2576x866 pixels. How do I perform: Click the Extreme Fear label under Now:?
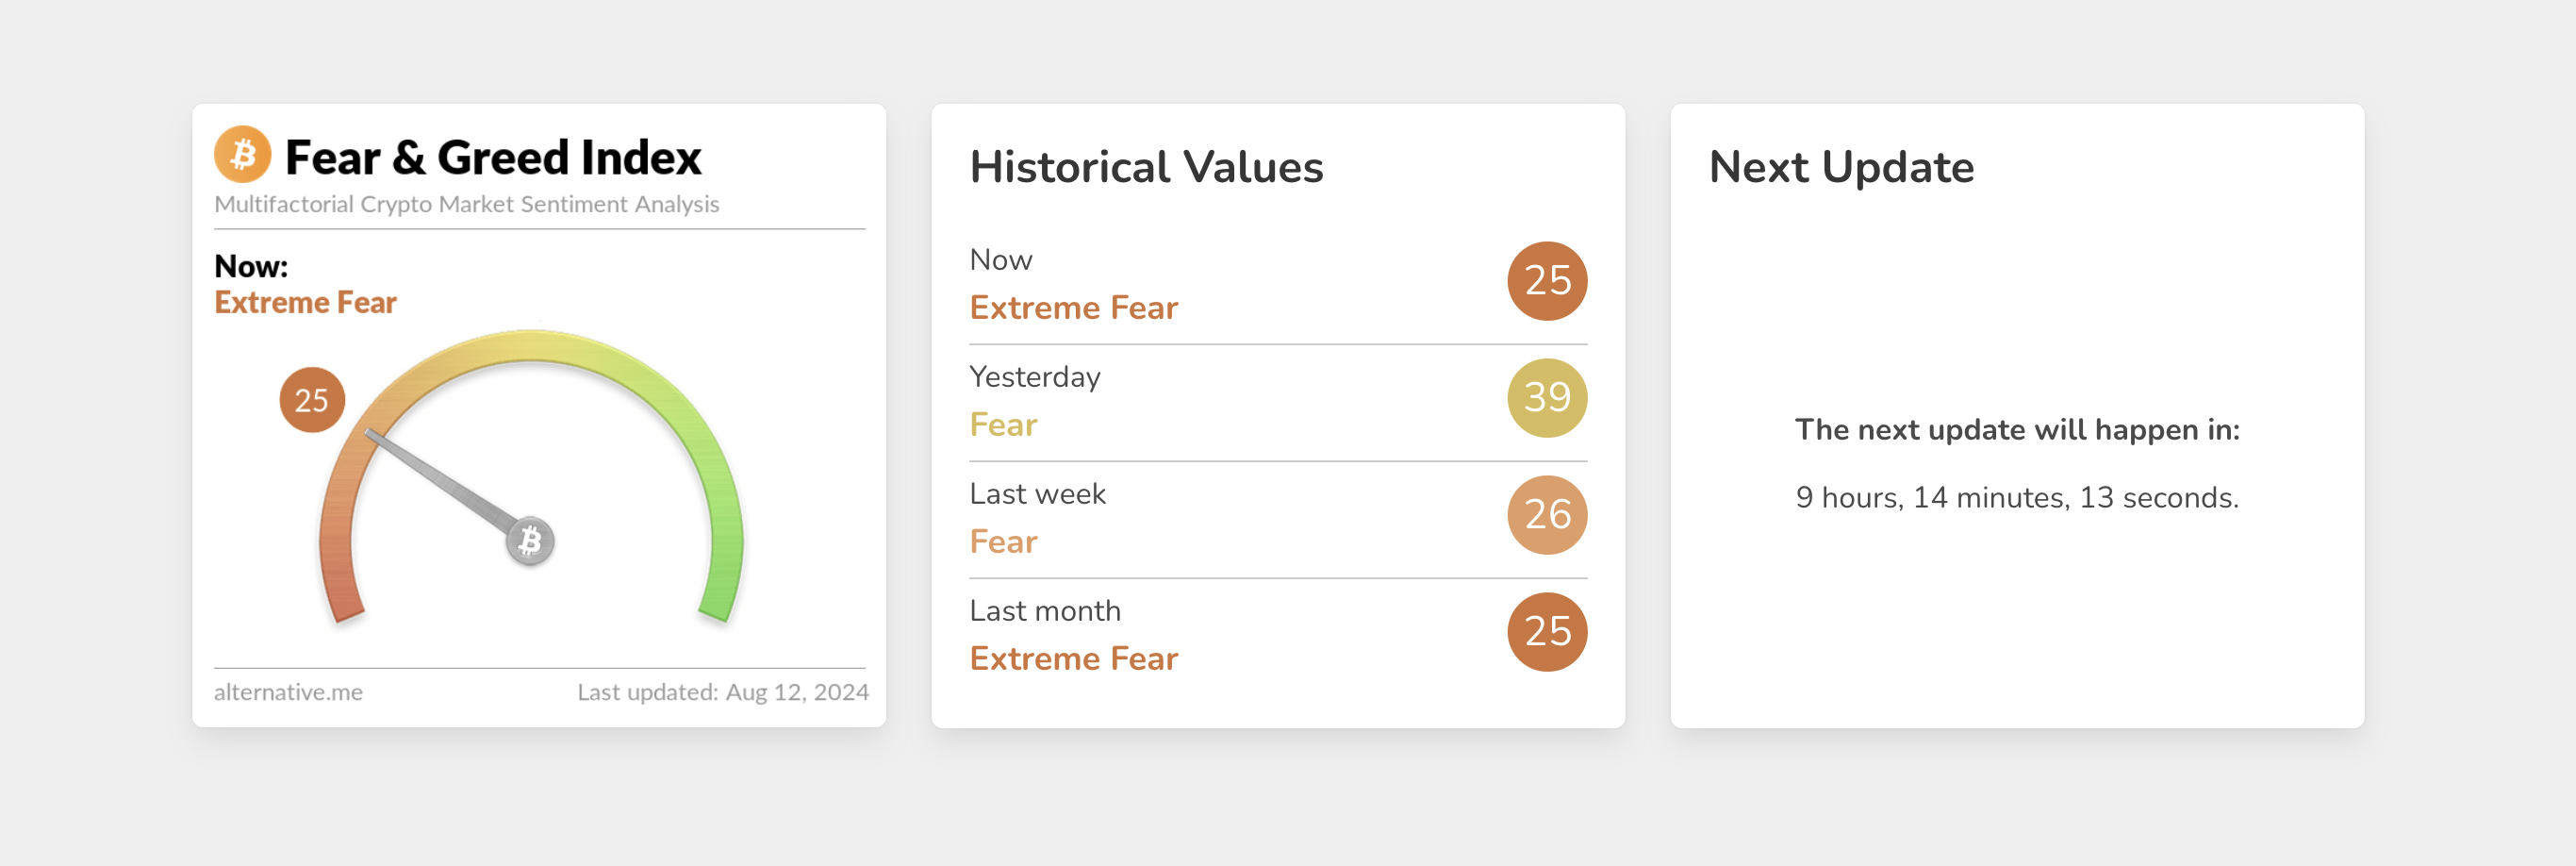[305, 302]
